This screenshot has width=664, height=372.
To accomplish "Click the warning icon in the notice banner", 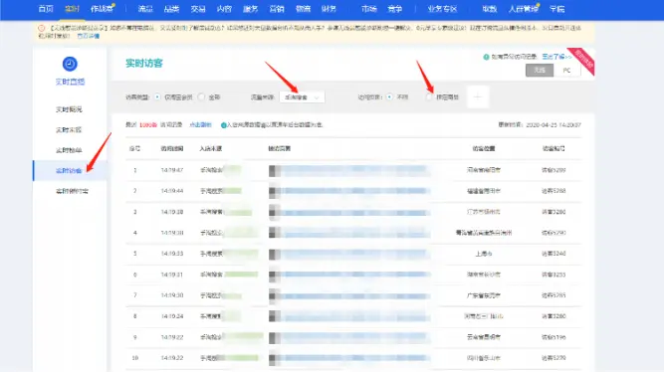I will (42, 29).
